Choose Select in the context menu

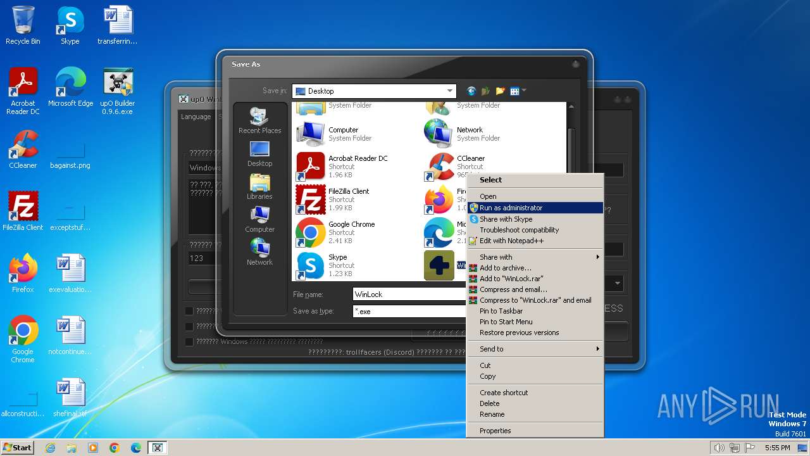[x=535, y=180]
